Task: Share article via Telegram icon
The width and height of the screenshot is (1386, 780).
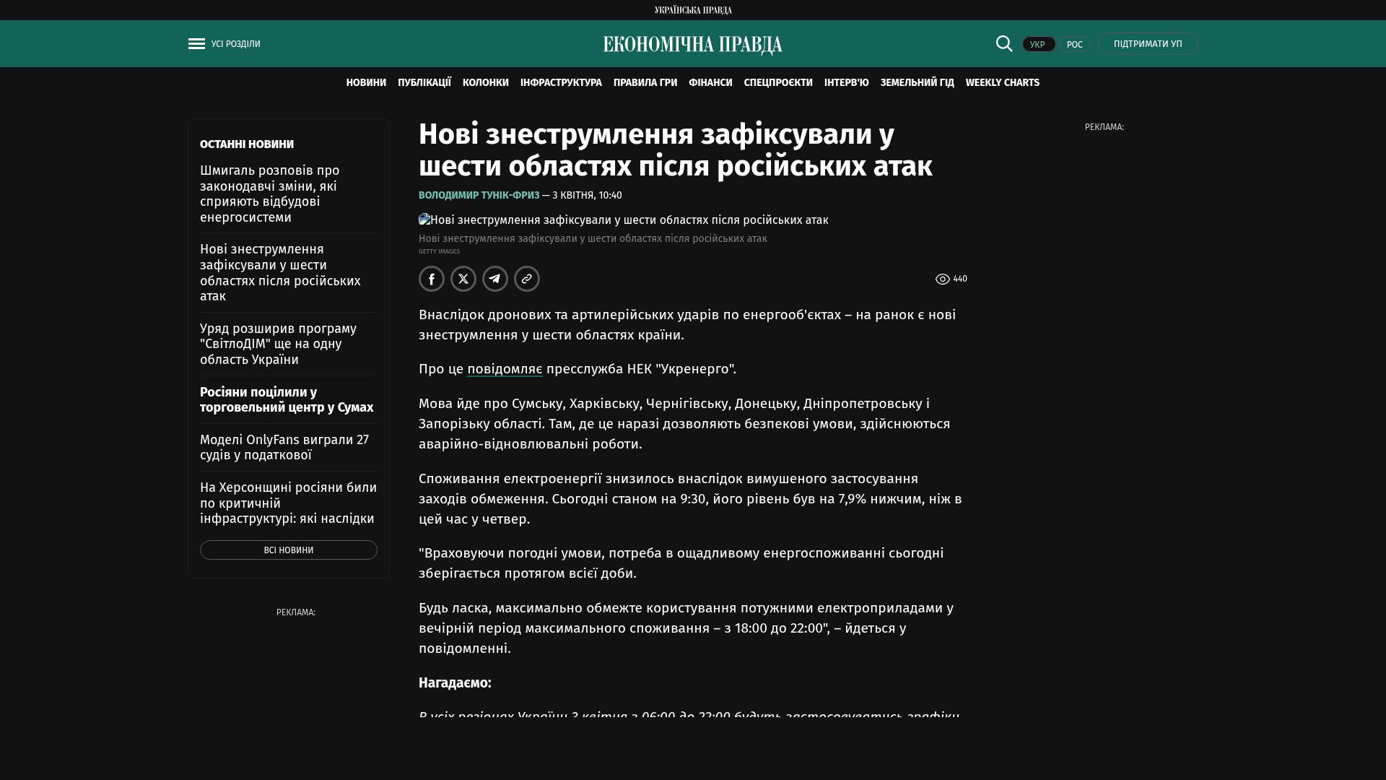Action: pos(495,279)
